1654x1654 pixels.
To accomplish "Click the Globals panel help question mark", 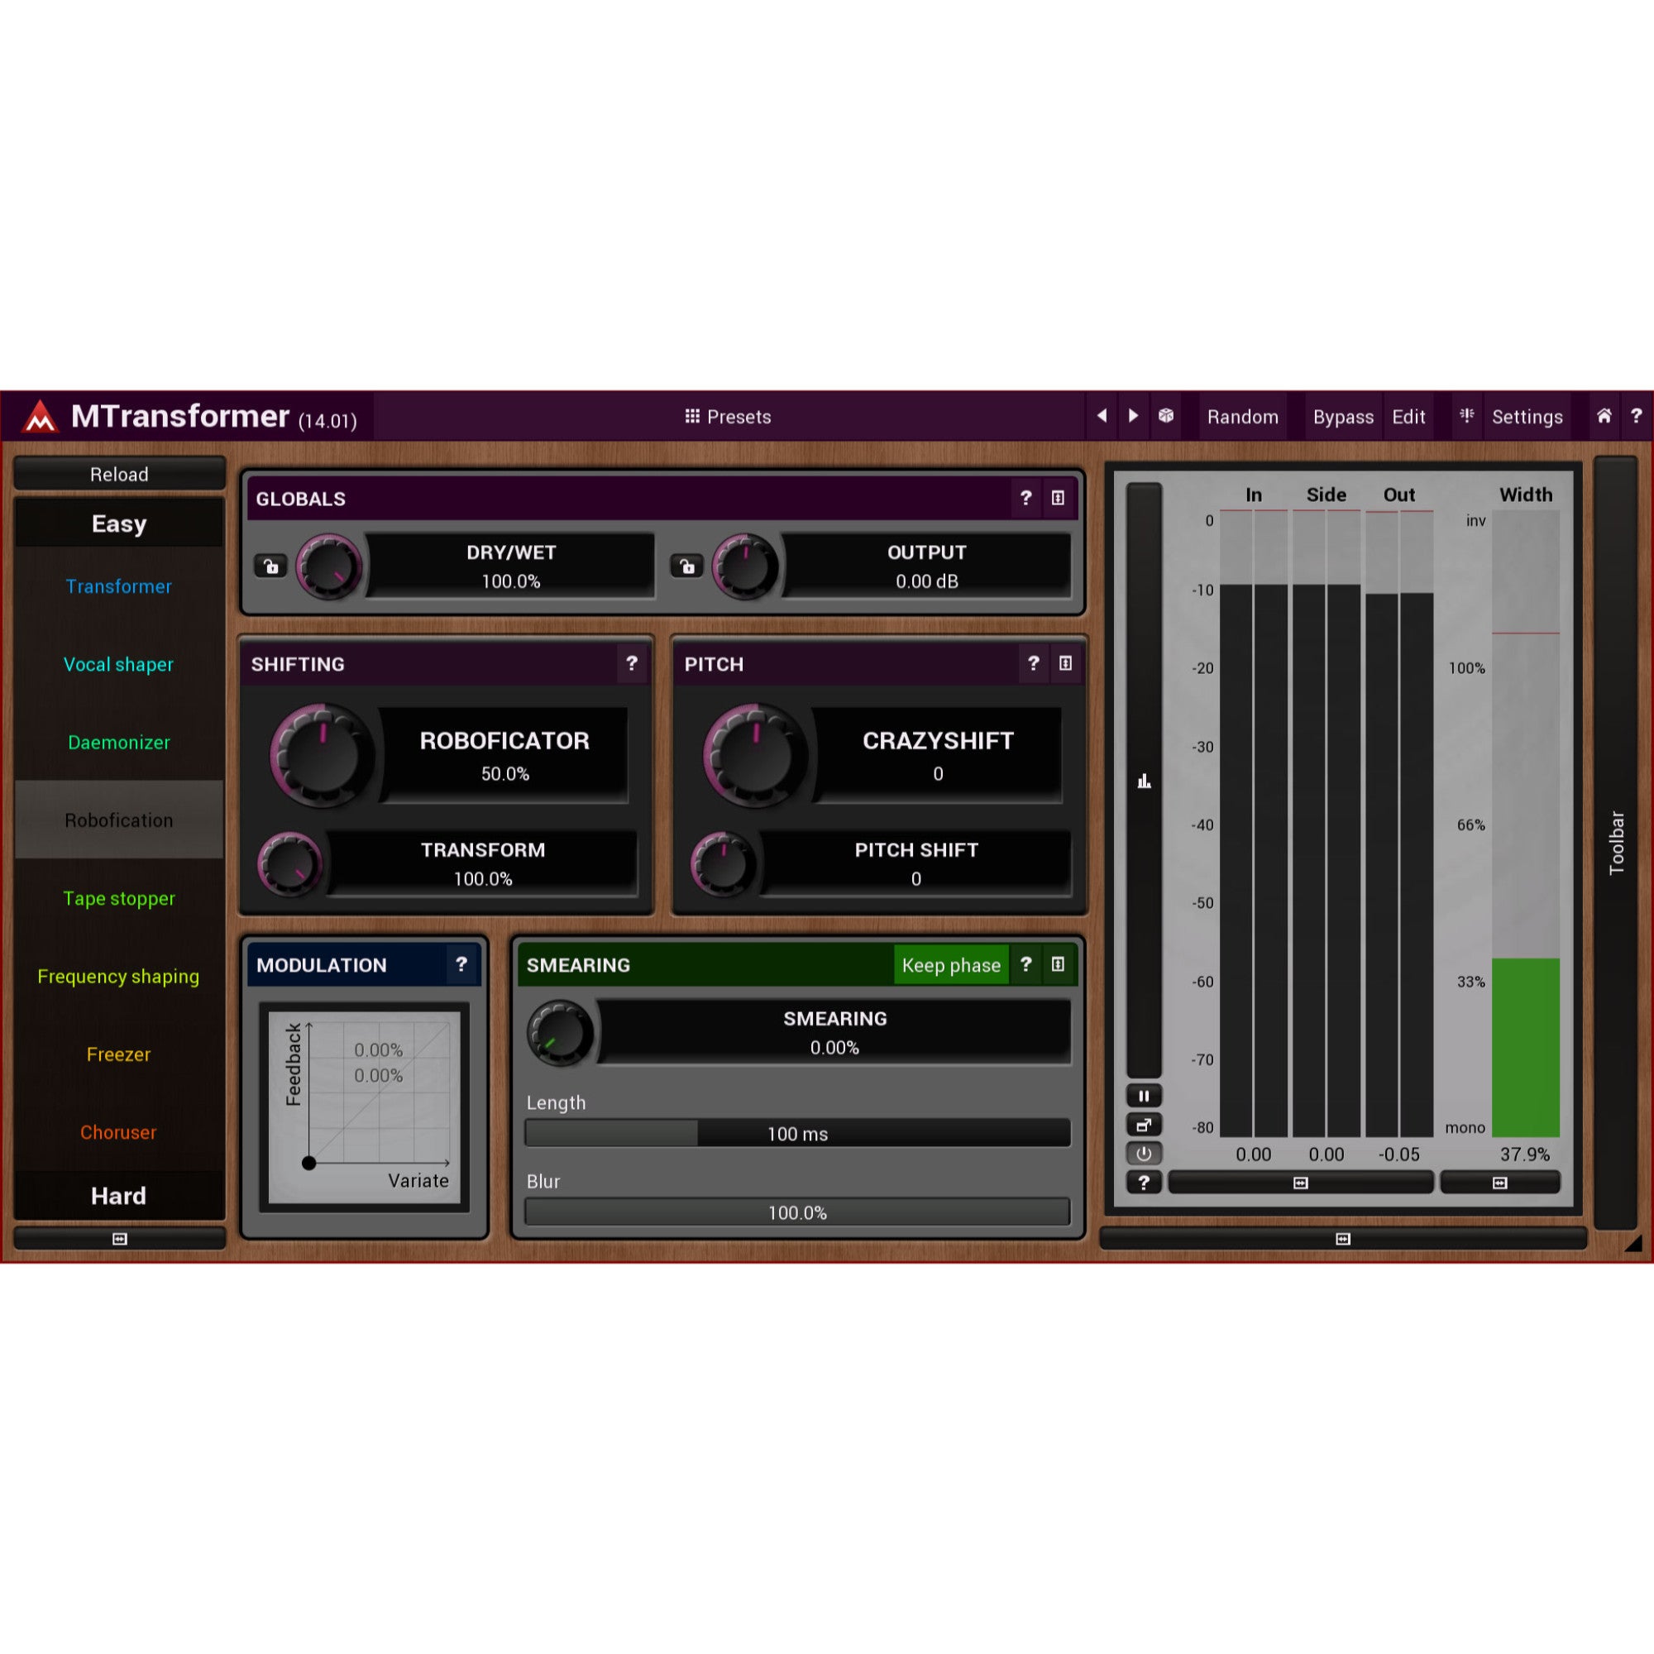I will tap(1025, 498).
